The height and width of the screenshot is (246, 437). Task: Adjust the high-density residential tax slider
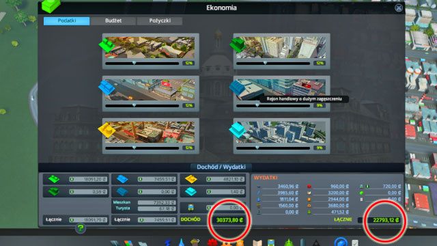273,64
